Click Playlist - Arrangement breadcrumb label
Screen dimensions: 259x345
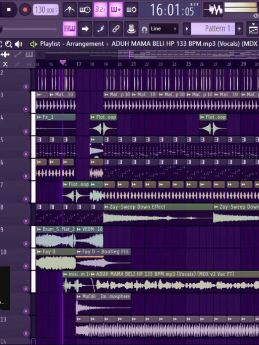tap(72, 44)
